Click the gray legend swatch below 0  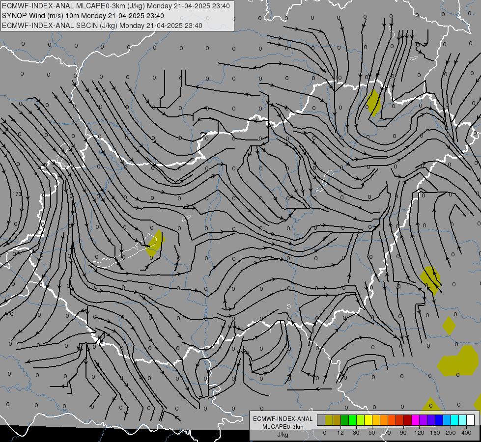point(321,420)
